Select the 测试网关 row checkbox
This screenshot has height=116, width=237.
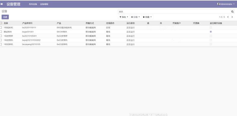[1, 32]
